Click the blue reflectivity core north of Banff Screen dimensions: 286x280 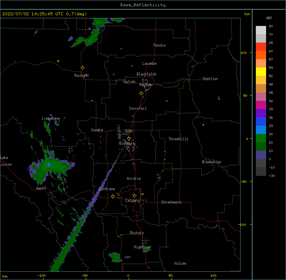tap(49, 165)
